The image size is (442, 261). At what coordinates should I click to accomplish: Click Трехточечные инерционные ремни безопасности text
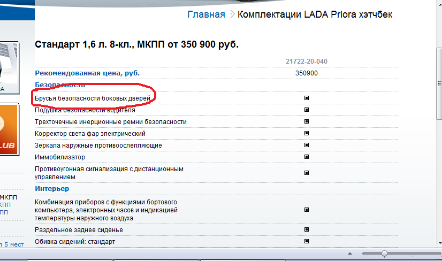tap(110, 122)
